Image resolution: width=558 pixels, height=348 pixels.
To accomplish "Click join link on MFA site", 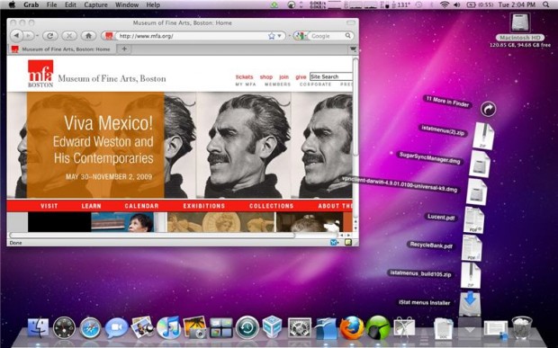I will 283,76.
